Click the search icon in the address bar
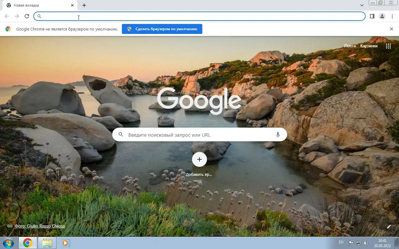Image resolution: width=399 pixels, height=249 pixels. pyautogui.click(x=39, y=16)
